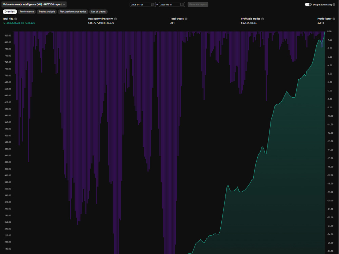
Task: Click the Deep Backtesting info icon
Action: (x=334, y=4)
